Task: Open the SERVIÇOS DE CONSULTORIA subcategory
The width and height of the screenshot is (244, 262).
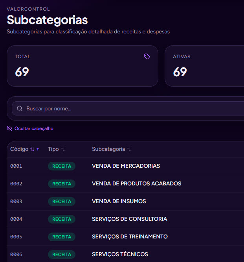Action: tap(130, 219)
